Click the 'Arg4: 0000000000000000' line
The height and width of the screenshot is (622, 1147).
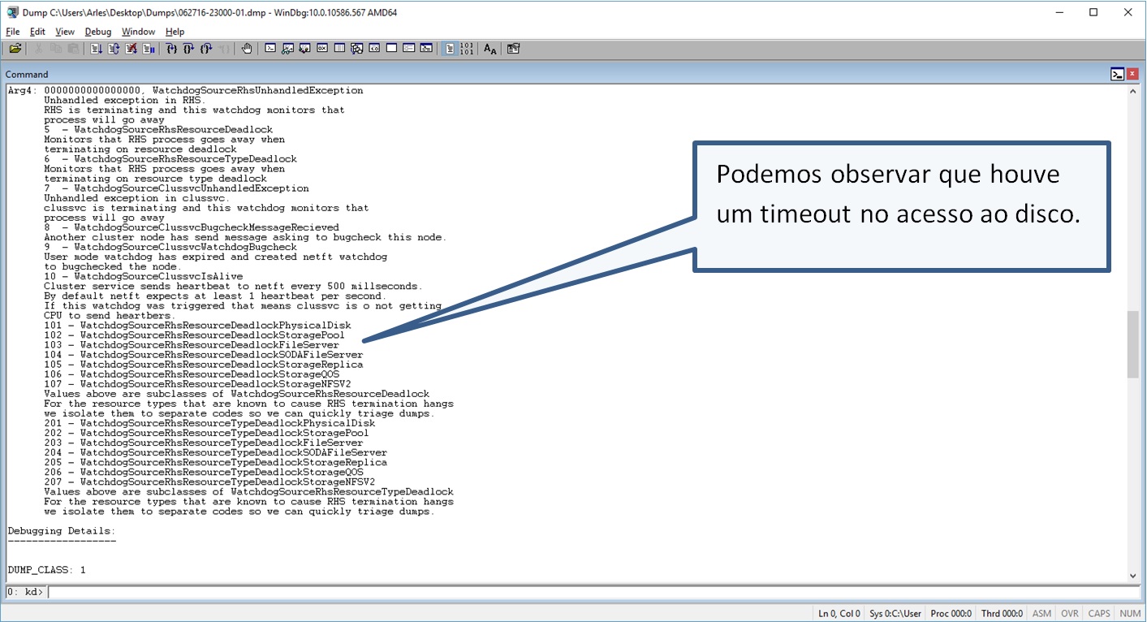(x=185, y=90)
